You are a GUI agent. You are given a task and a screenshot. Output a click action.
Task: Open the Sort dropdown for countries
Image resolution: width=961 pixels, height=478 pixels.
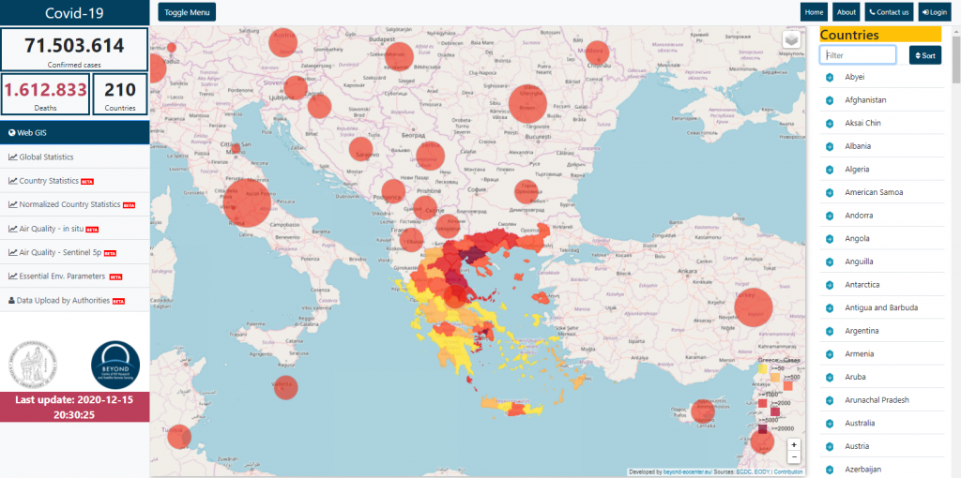pos(924,55)
